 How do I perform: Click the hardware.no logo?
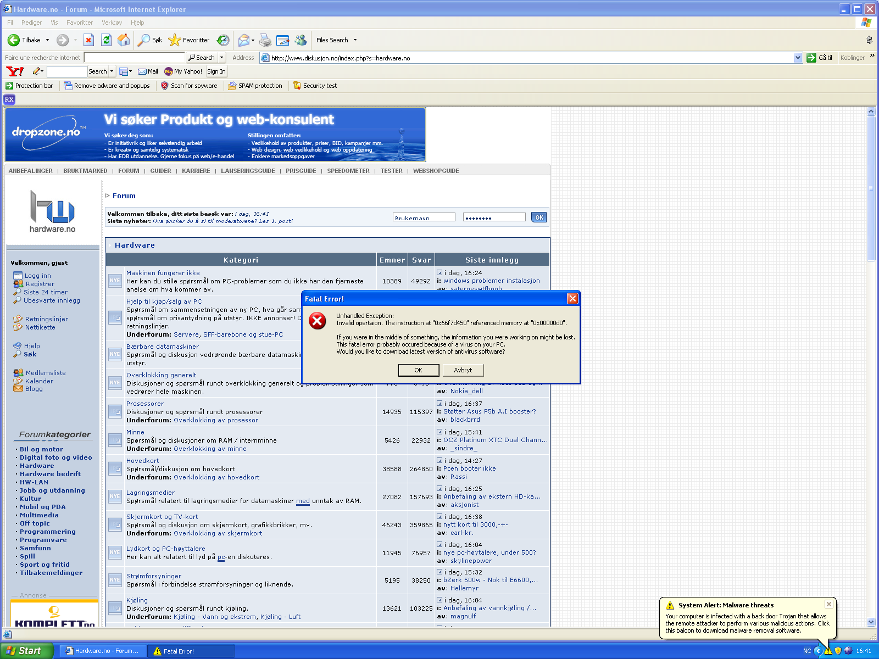point(52,211)
